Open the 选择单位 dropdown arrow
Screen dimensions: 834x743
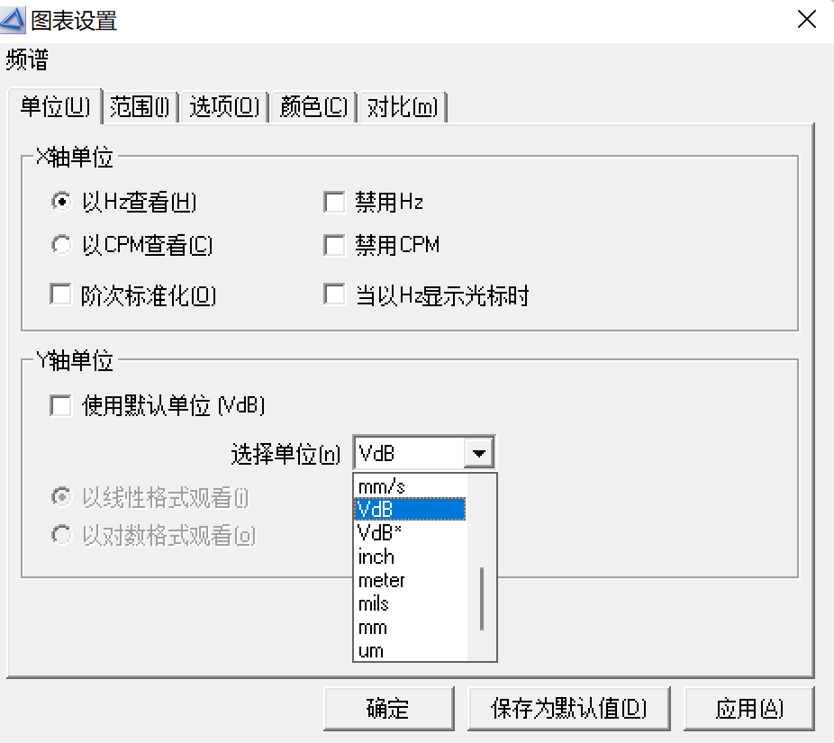point(480,451)
